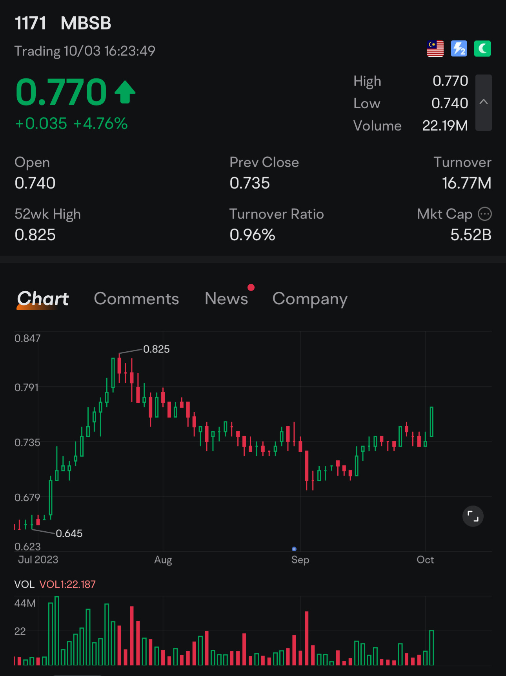Viewport: 506px width, 676px height.
Task: Tap the VOL indicator name
Action: click(x=24, y=584)
